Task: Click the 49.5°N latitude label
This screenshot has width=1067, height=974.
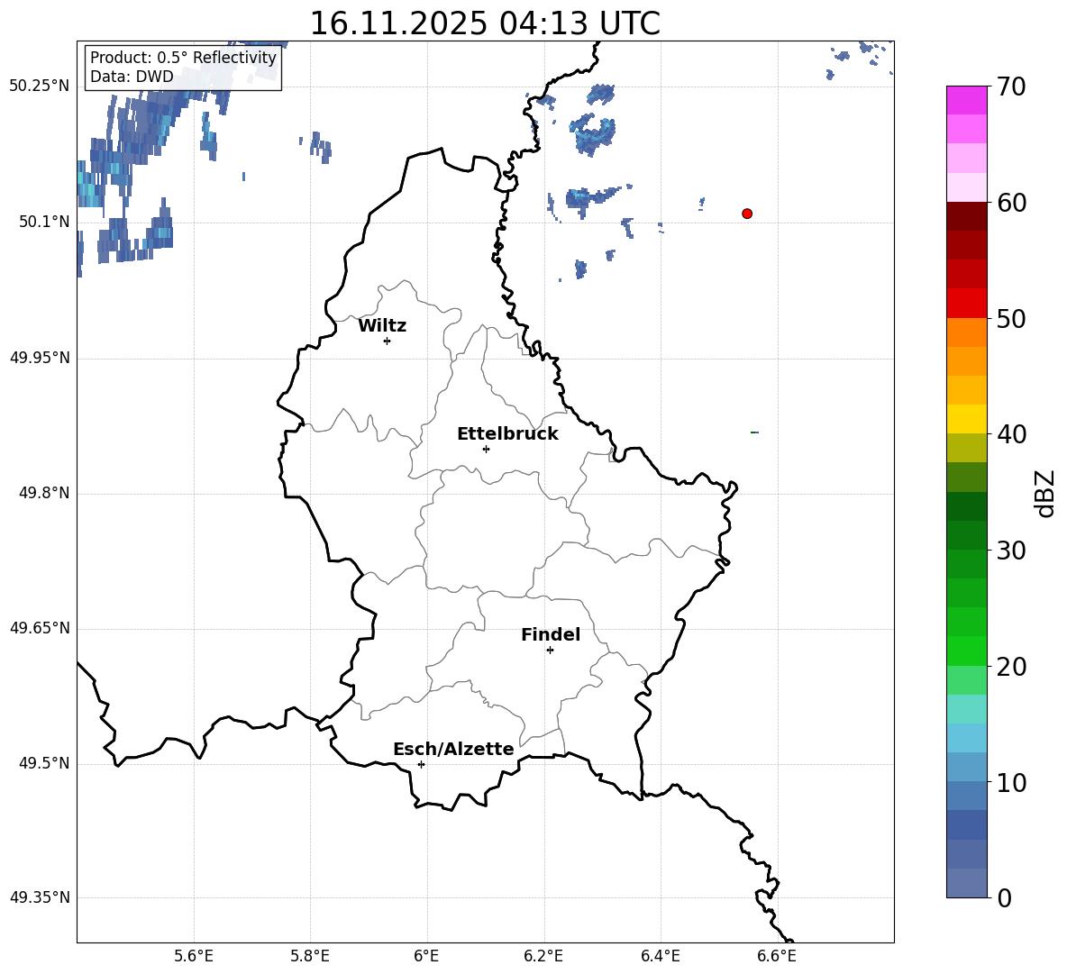Action: (43, 763)
